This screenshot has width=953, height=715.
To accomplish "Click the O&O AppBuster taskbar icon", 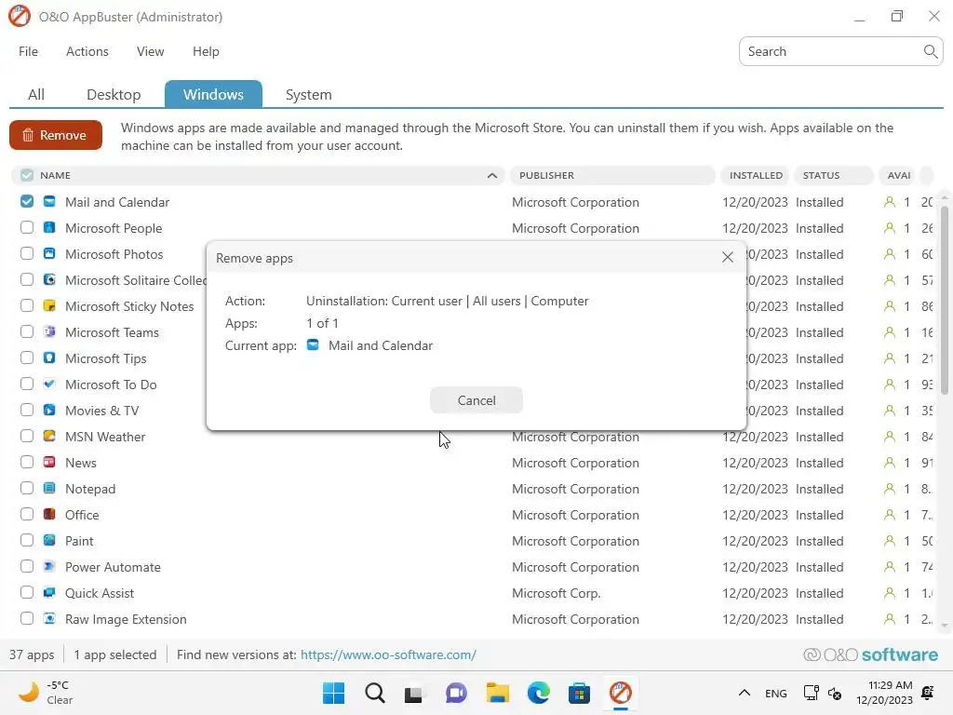I will tap(621, 693).
